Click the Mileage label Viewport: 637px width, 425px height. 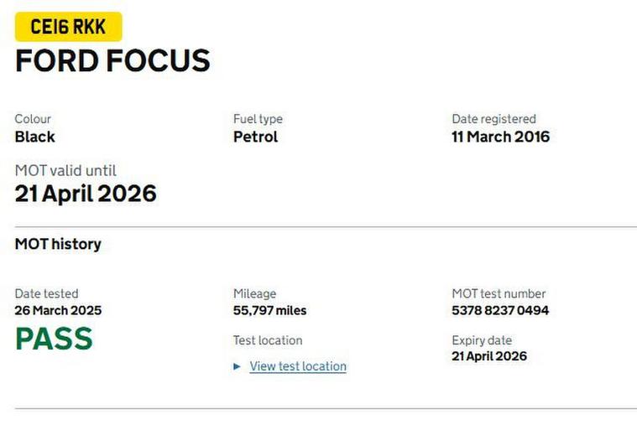[254, 293]
